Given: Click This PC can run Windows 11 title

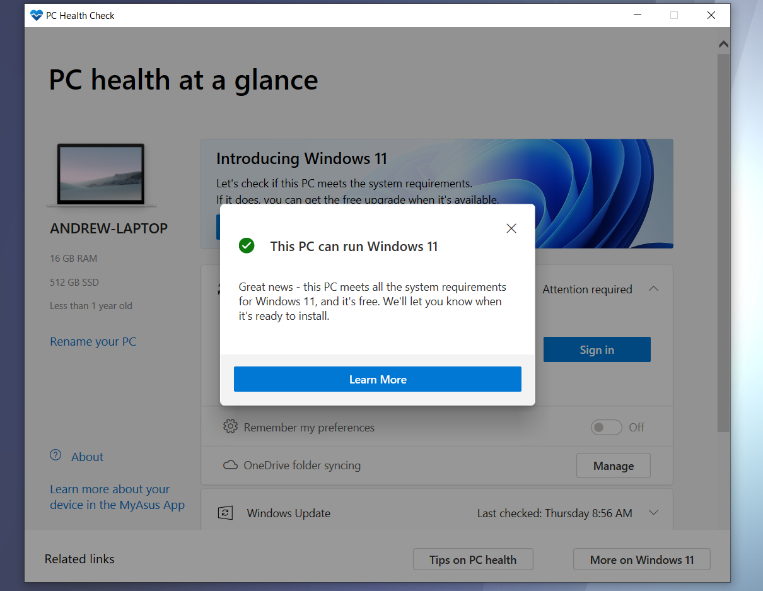Looking at the screenshot, I should point(354,246).
